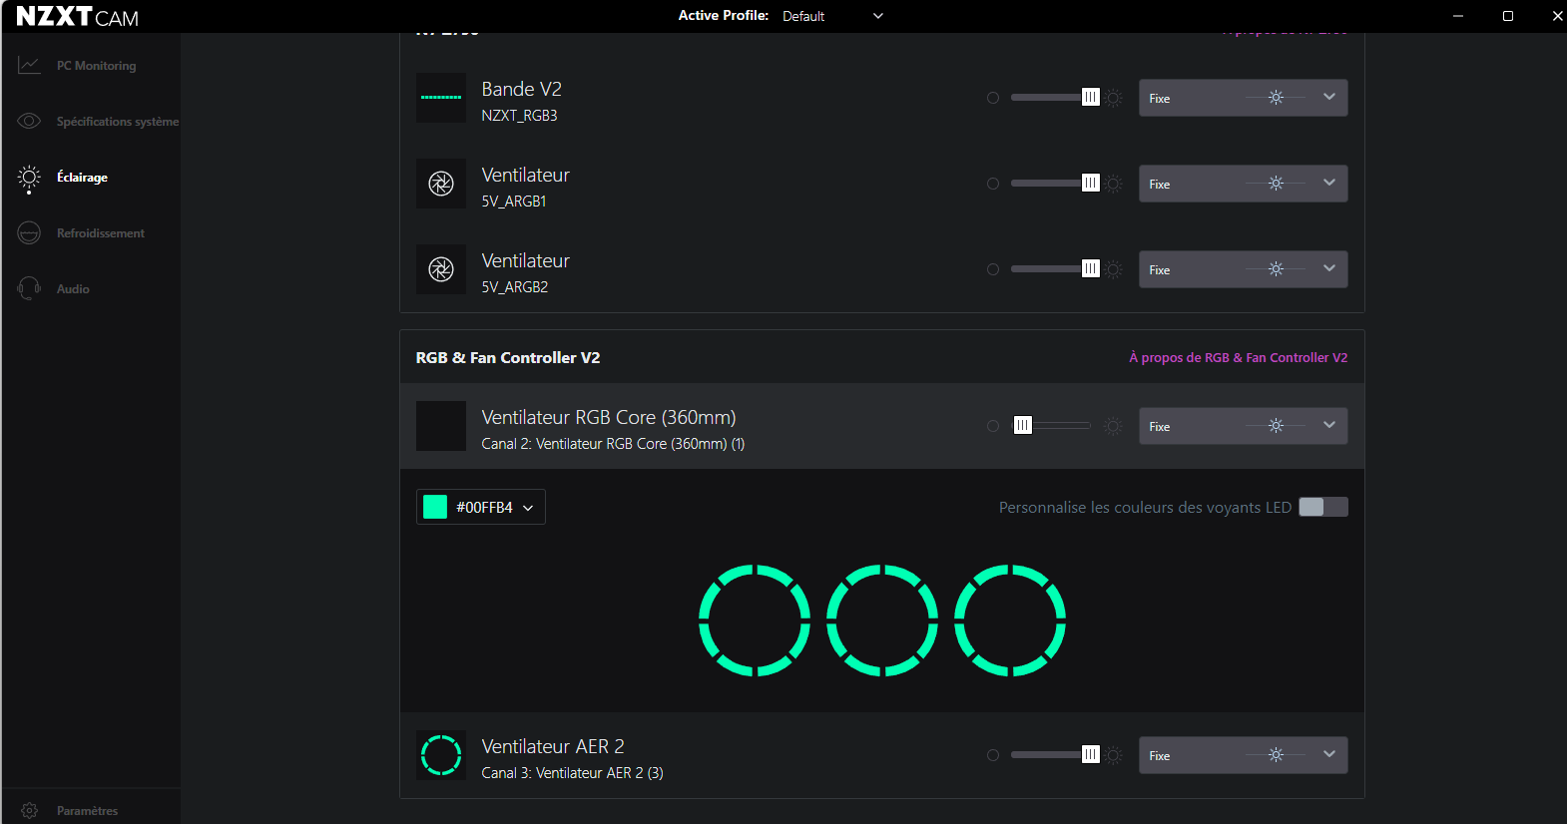Minimize the NZXT CAM window
Image resolution: width=1567 pixels, height=824 pixels.
click(x=1458, y=16)
